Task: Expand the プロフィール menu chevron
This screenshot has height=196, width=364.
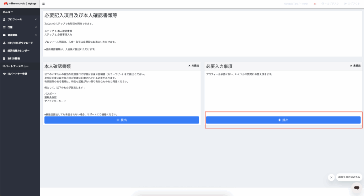Action: [x=36, y=20]
